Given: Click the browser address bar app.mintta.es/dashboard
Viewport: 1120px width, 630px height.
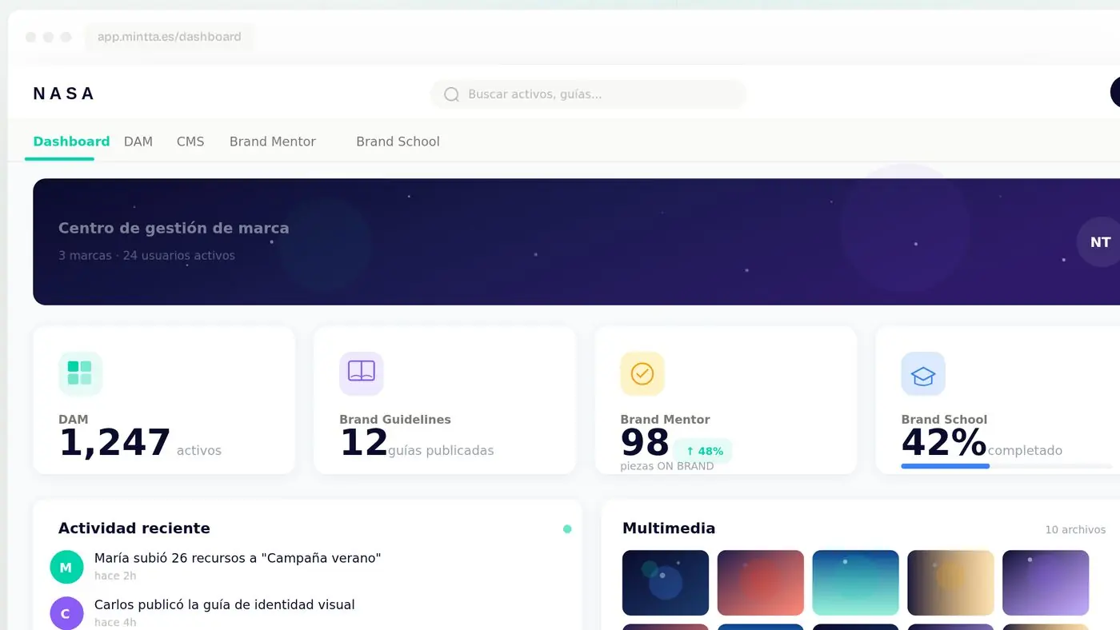Looking at the screenshot, I should [169, 37].
